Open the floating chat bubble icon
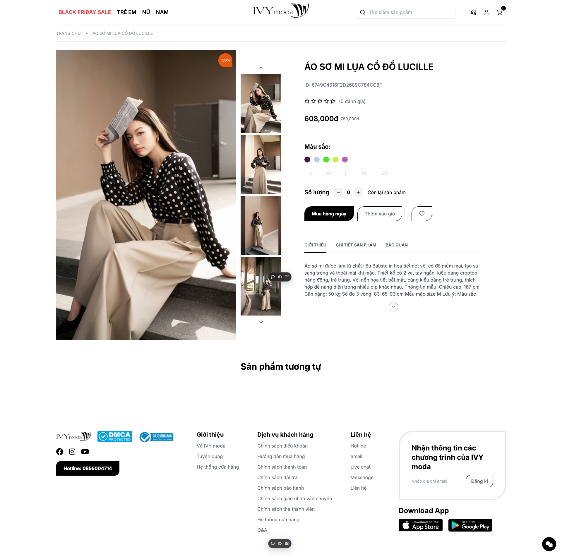This screenshot has height=557, width=562. 549,544
